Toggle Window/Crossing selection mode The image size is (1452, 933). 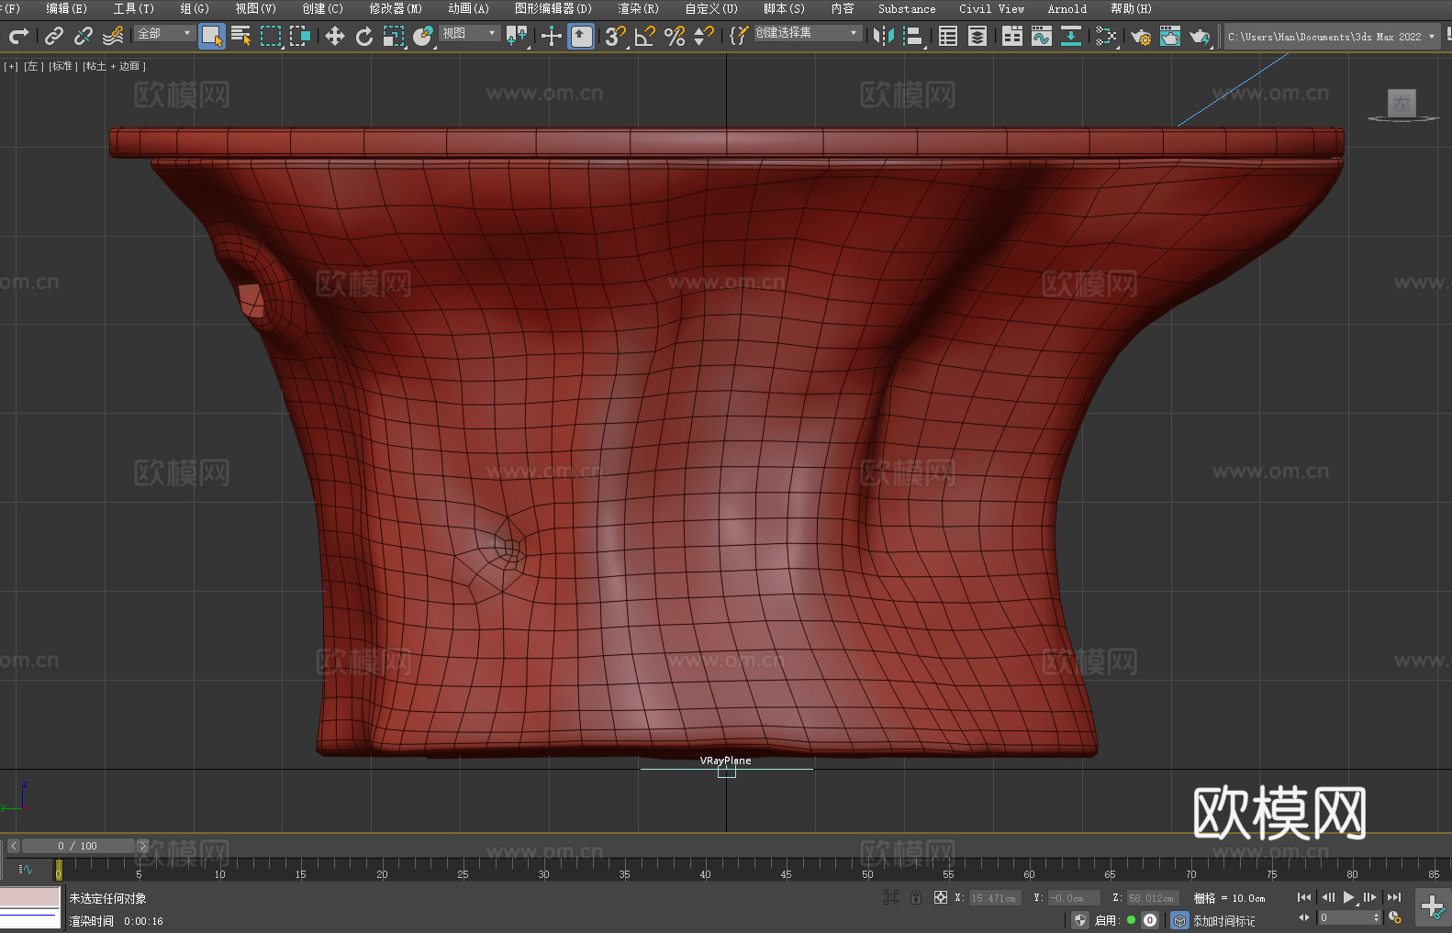[300, 36]
